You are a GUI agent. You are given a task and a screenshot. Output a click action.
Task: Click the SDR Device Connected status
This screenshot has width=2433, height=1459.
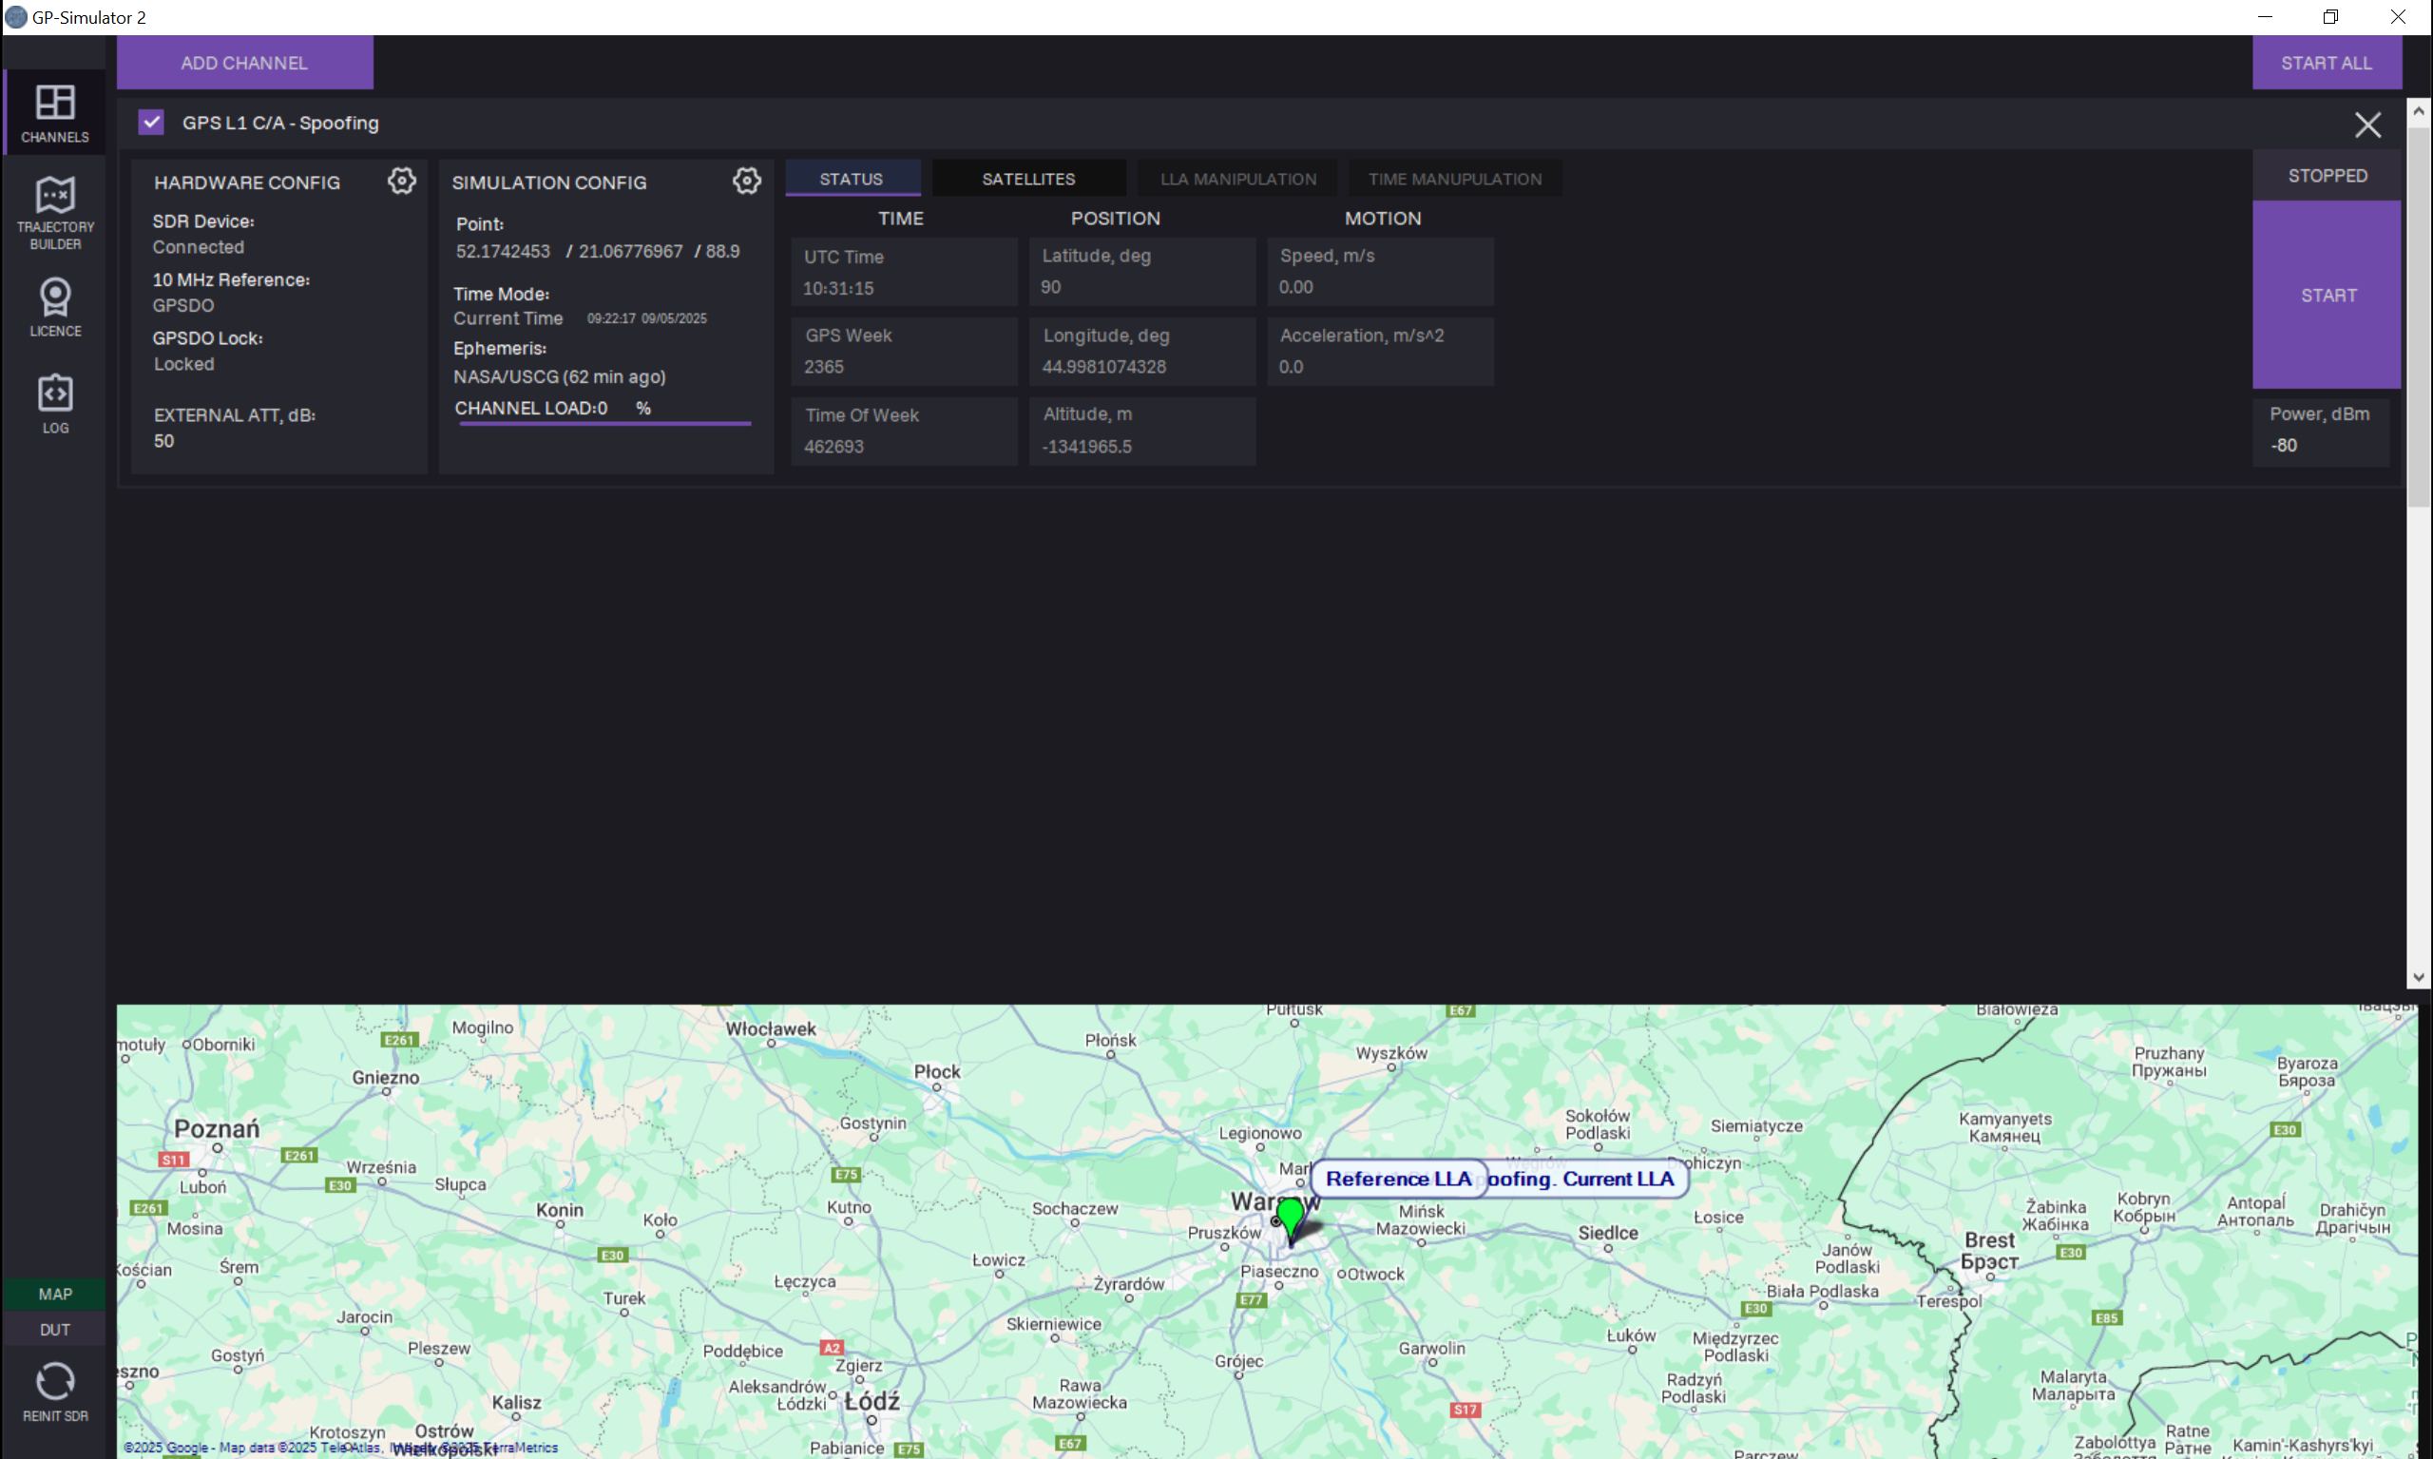pos(198,247)
